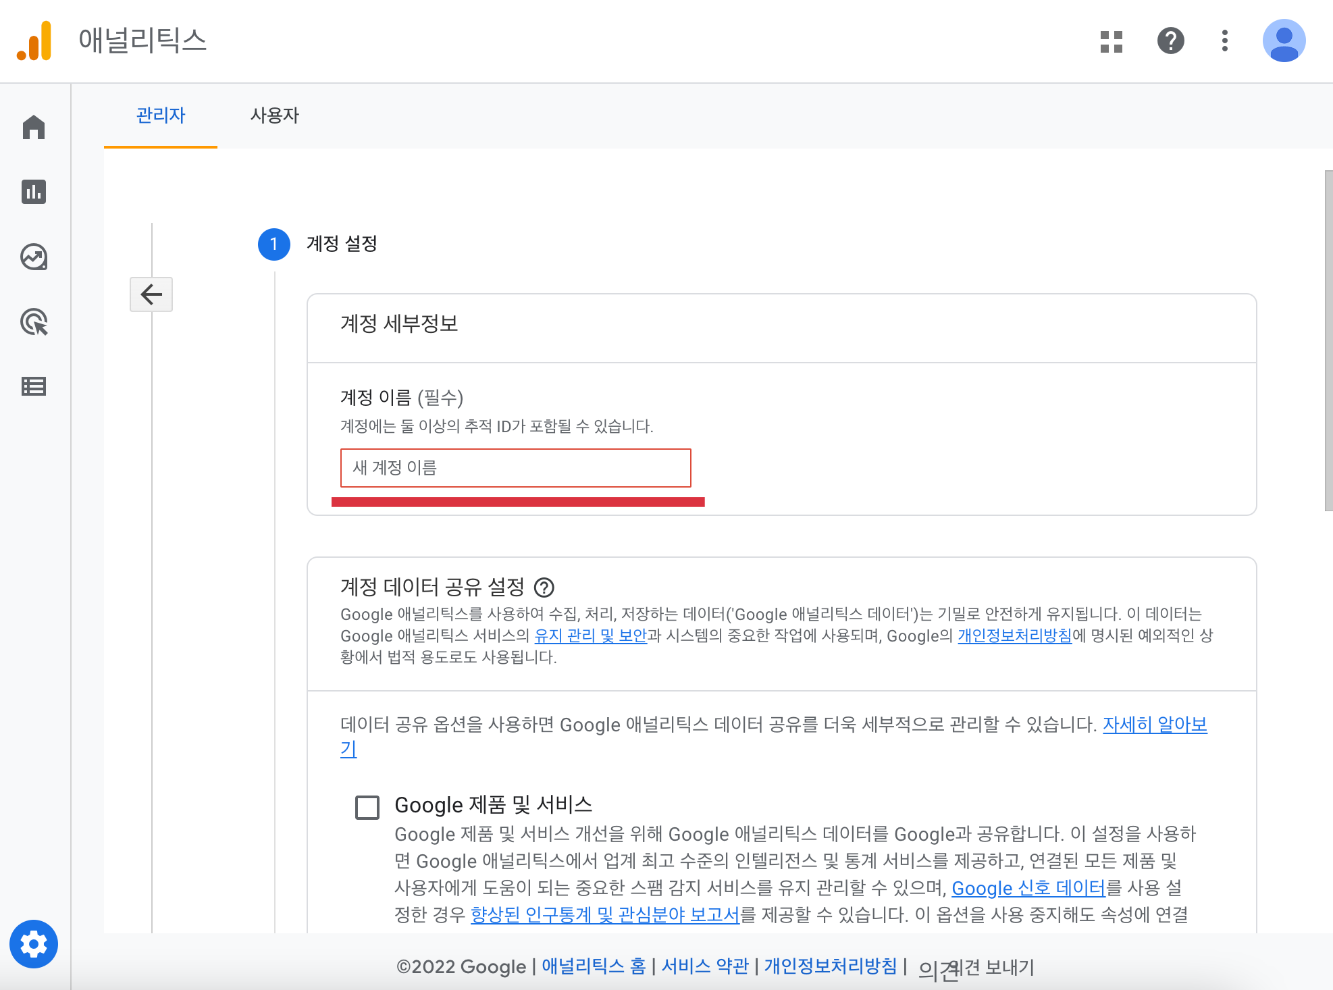Click the help question mark icon
The height and width of the screenshot is (990, 1333).
click(1170, 41)
